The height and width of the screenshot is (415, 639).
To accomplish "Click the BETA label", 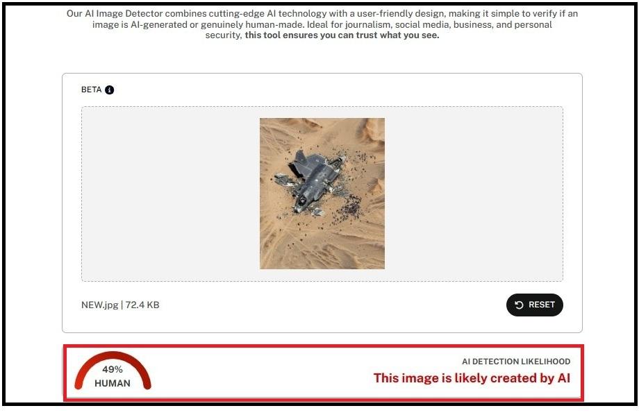I will coord(91,90).
